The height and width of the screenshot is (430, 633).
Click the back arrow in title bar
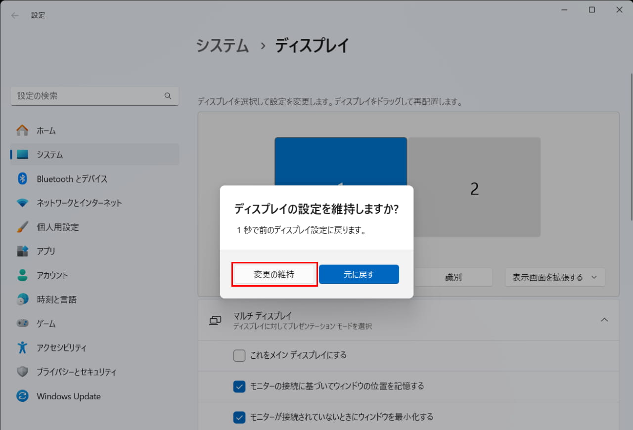pos(15,15)
